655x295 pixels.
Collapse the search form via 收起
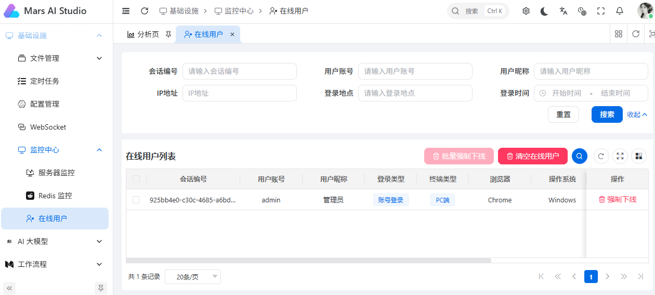pos(637,114)
